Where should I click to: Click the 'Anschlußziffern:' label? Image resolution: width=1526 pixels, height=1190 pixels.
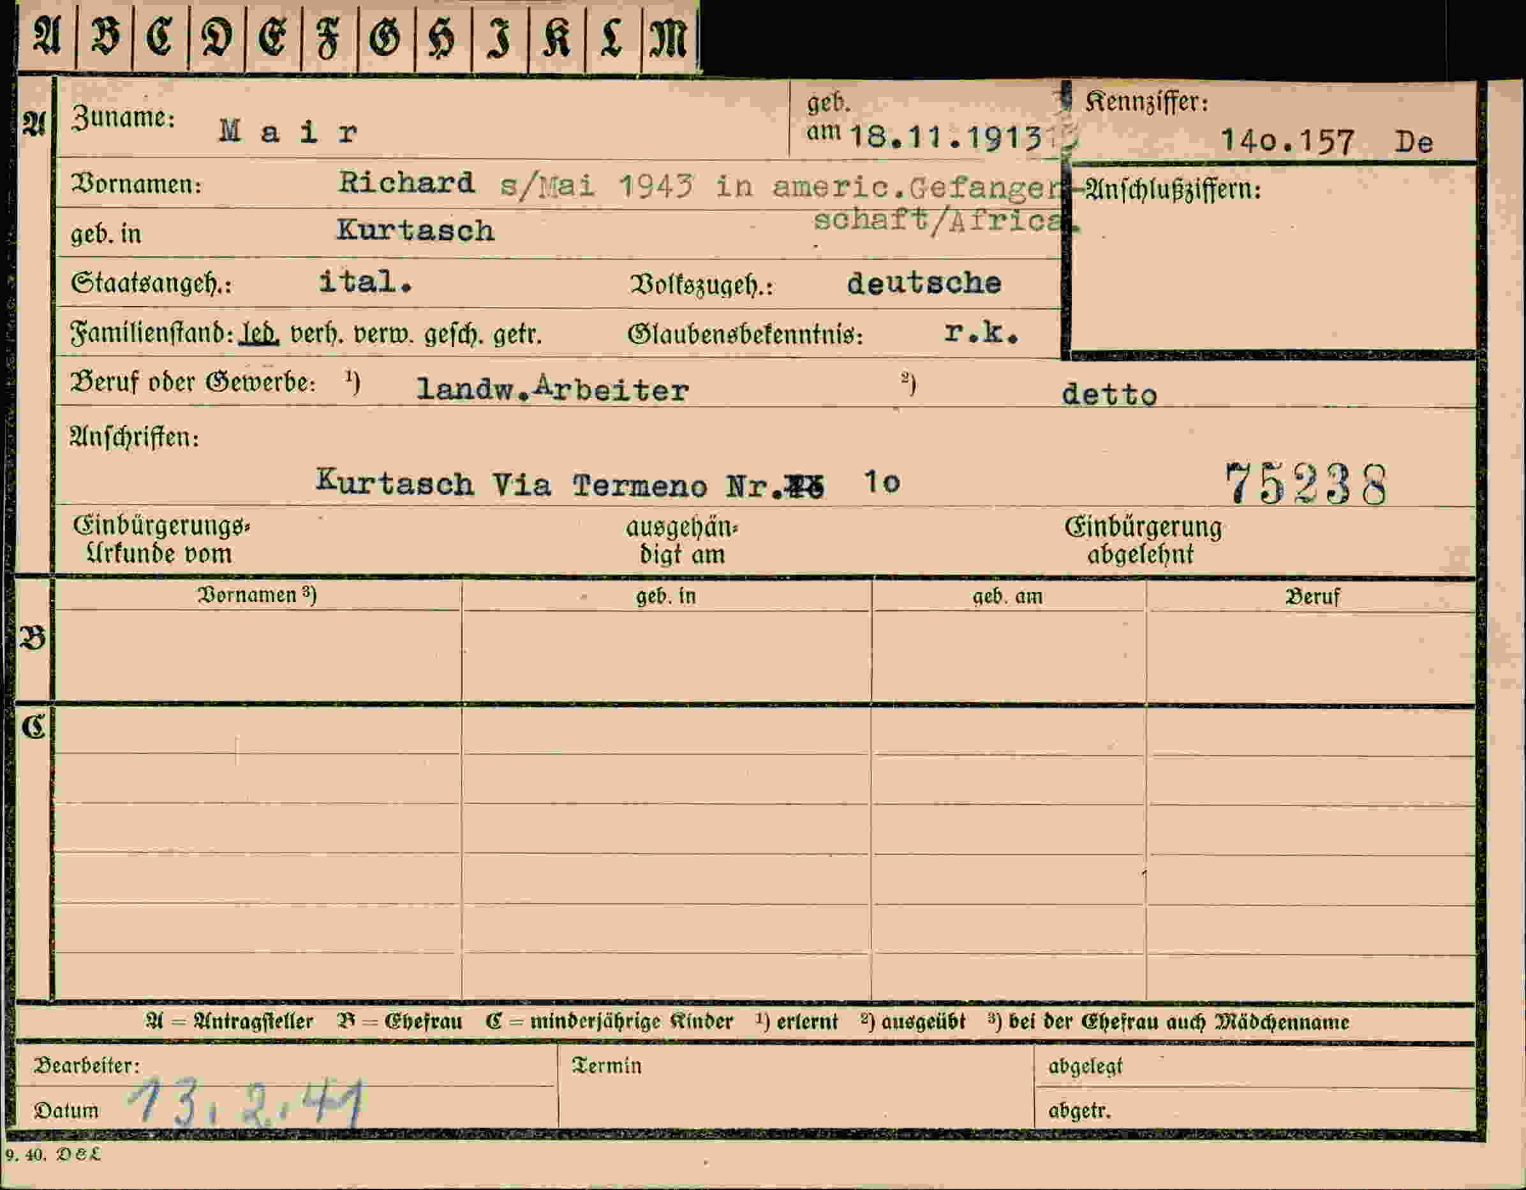coord(1173,189)
